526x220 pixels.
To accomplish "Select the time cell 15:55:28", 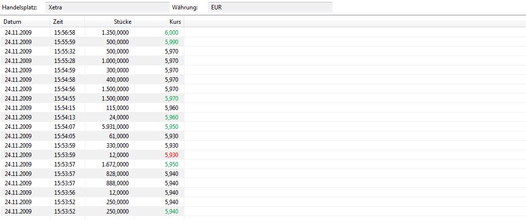I will [64, 61].
